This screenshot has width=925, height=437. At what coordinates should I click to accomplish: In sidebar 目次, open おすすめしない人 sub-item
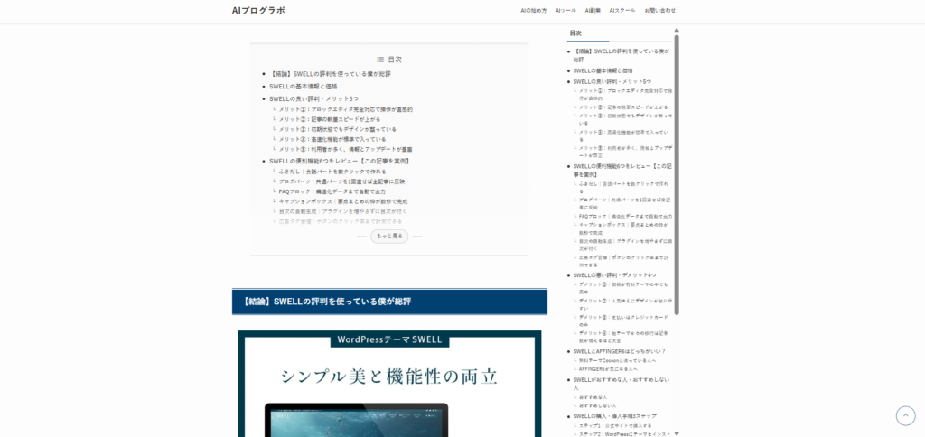point(597,406)
